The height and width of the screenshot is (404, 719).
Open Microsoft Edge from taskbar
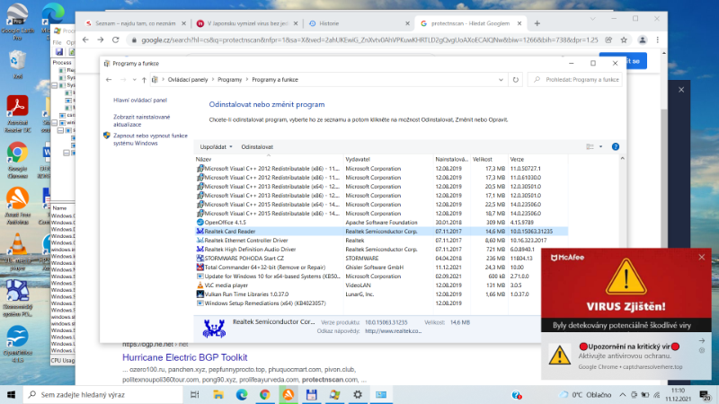(242, 394)
